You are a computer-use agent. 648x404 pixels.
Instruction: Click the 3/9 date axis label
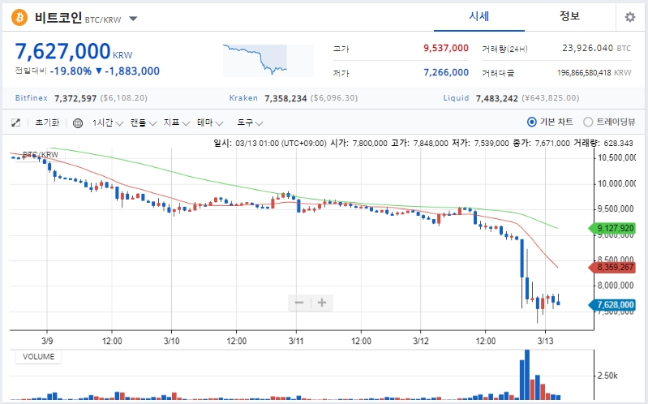tap(47, 342)
